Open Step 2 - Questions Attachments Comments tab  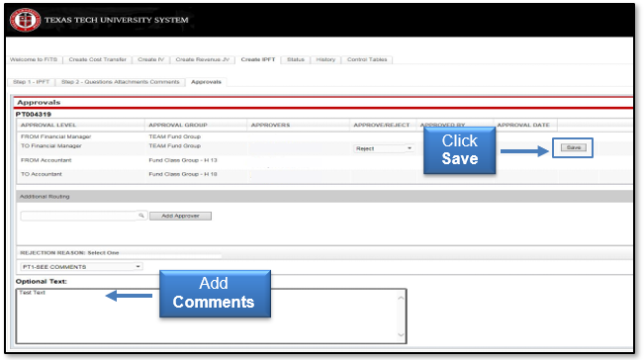(x=121, y=82)
